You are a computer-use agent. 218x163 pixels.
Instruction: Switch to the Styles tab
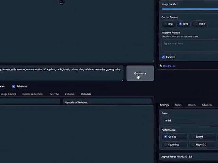pos(178,105)
